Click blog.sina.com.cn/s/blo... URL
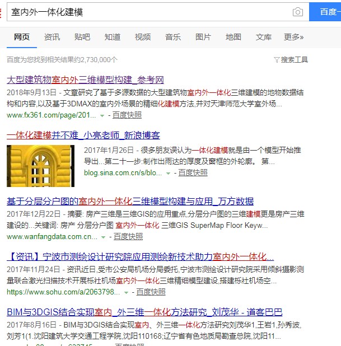 (123, 172)
